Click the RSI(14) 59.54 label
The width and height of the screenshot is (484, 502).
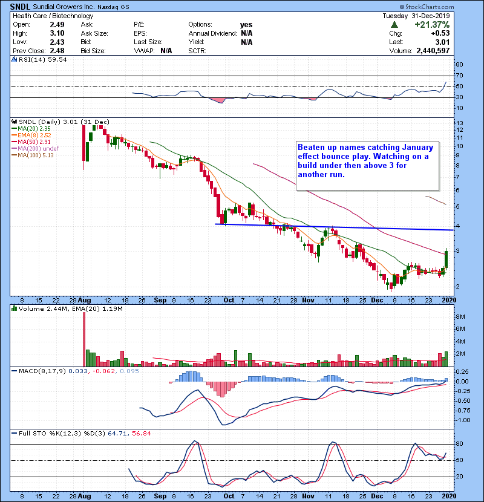43,59
